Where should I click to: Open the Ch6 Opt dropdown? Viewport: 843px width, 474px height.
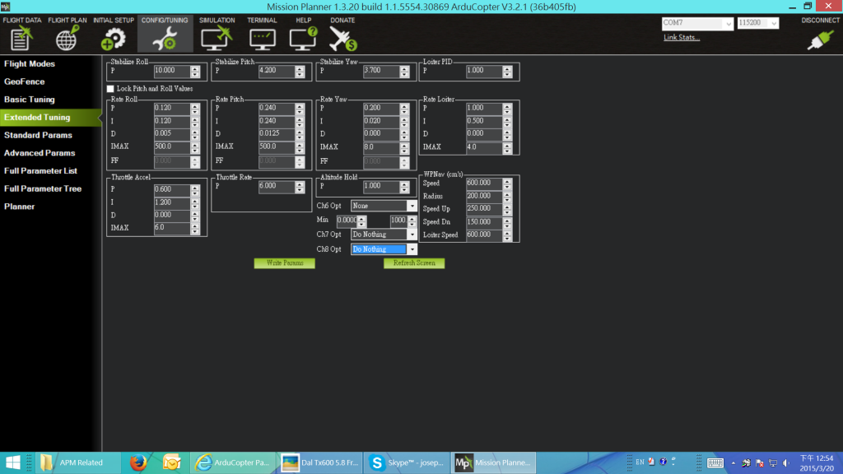pos(412,206)
